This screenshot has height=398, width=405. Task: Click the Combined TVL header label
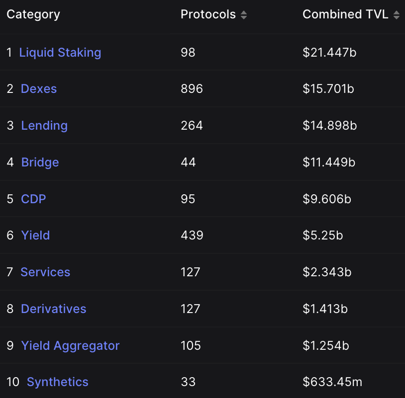(345, 14)
